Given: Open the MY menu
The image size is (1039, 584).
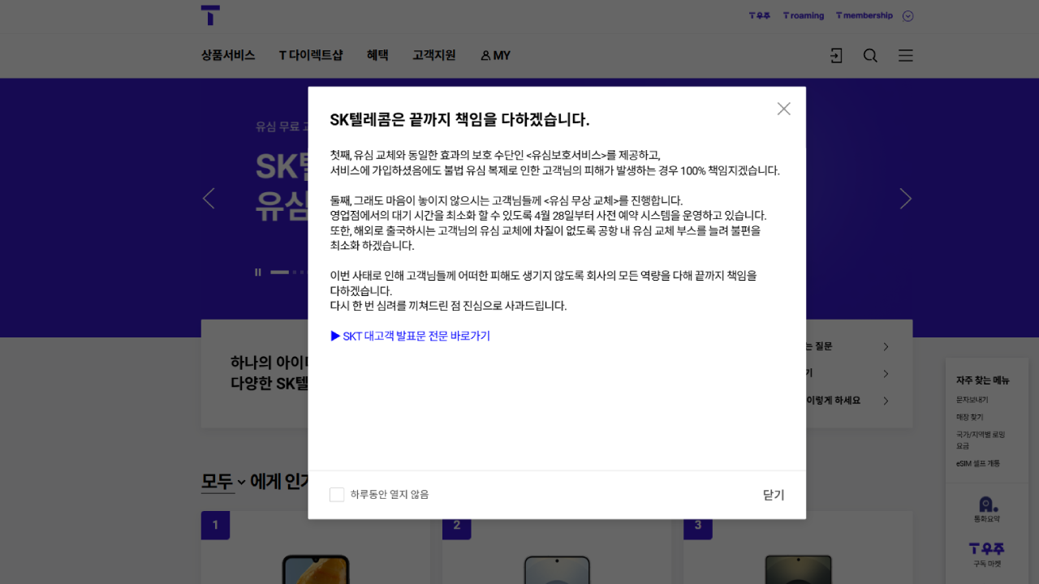Looking at the screenshot, I should pos(495,55).
